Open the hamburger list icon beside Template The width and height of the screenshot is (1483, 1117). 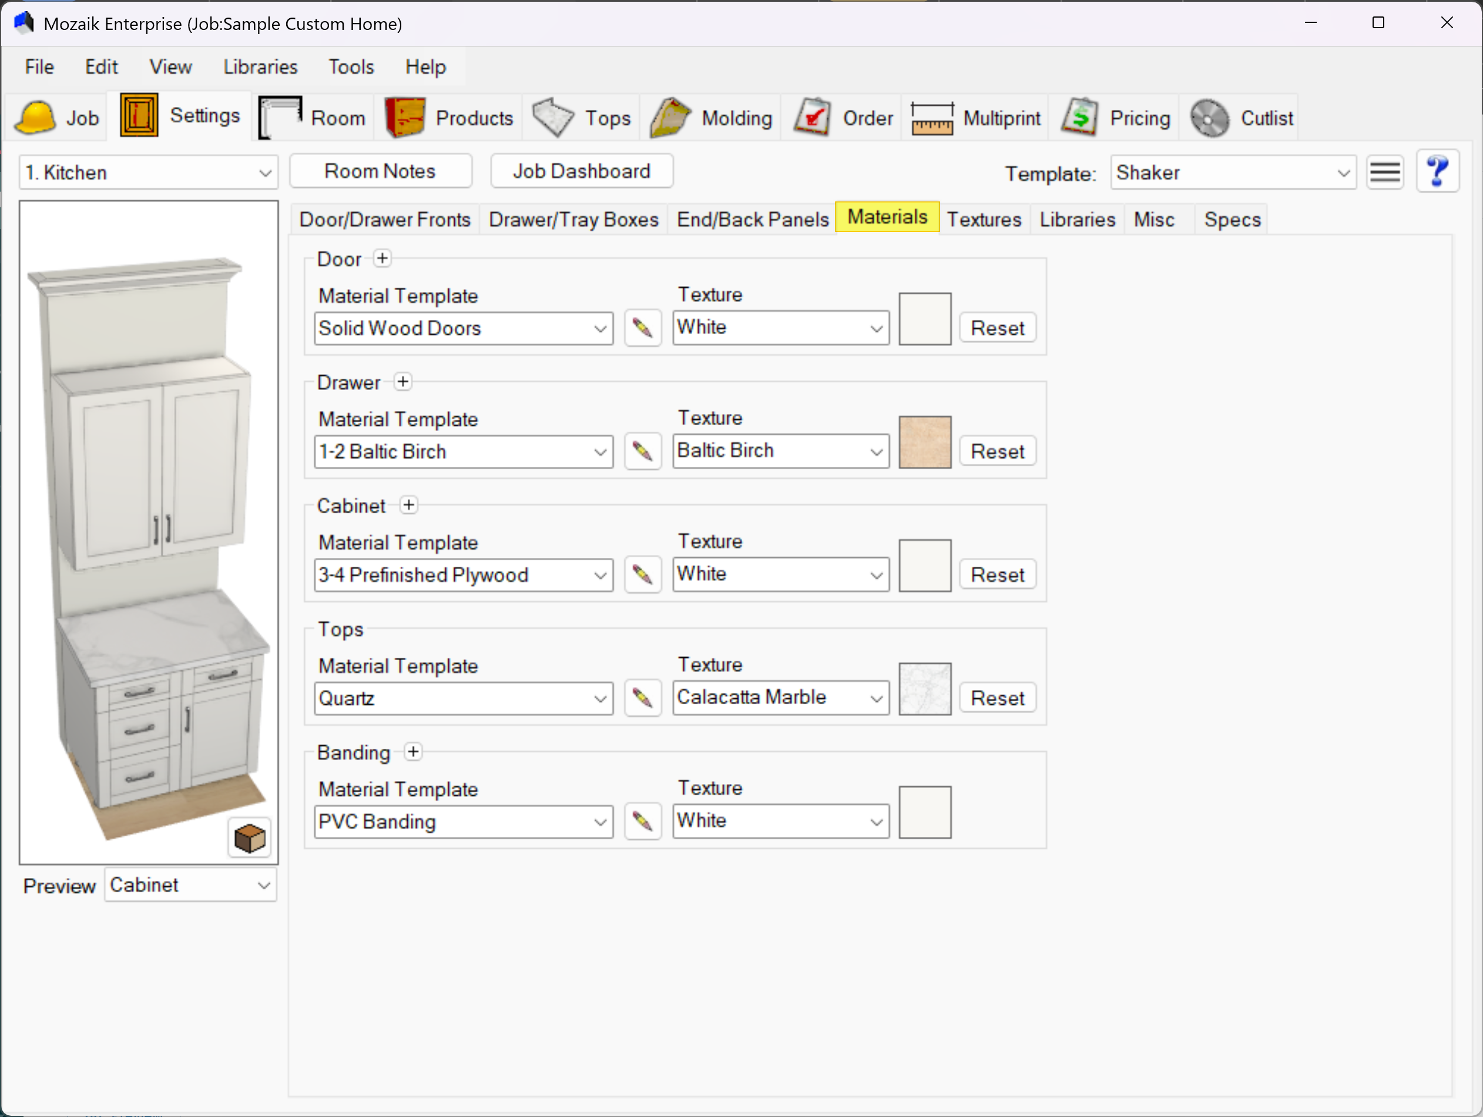[x=1384, y=172]
